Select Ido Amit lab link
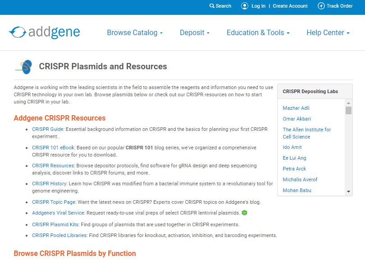Image resolution: width=365 pixels, height=260 pixels. [292, 147]
